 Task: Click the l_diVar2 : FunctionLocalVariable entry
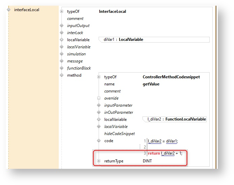click(174, 119)
